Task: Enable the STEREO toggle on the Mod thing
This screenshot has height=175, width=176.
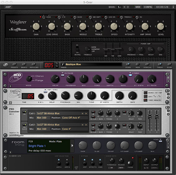Action: coord(130,75)
